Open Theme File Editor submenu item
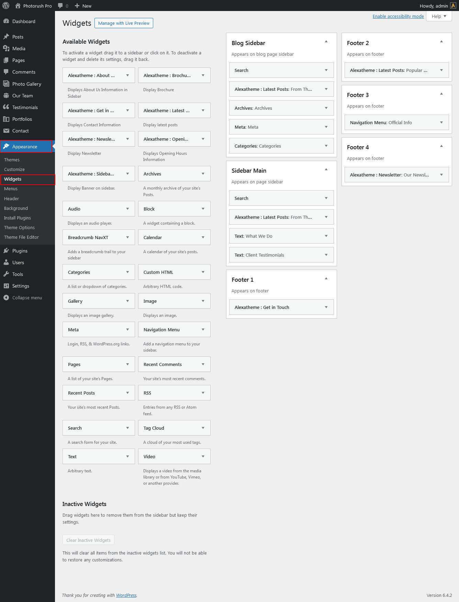The height and width of the screenshot is (602, 459). [x=21, y=237]
